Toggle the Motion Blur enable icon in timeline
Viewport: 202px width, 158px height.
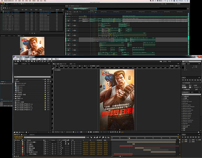(x=100, y=137)
